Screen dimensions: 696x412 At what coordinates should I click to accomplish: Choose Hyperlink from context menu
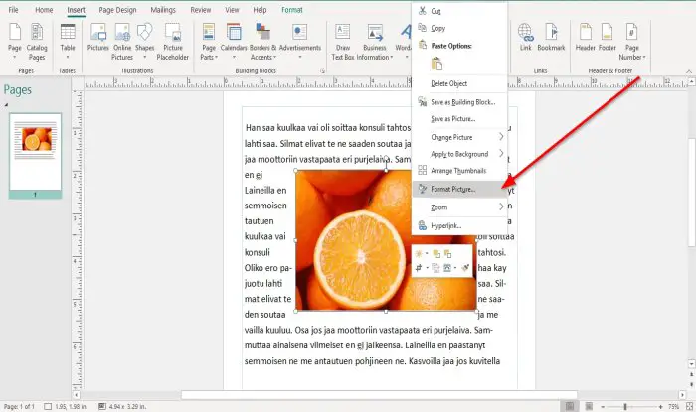tap(459, 226)
